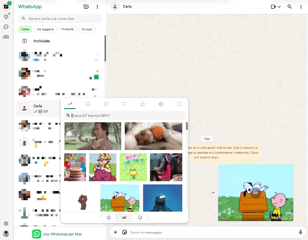The height and width of the screenshot is (240, 308).
Task: Click Carla contact avatar in header
Action: 115,7
